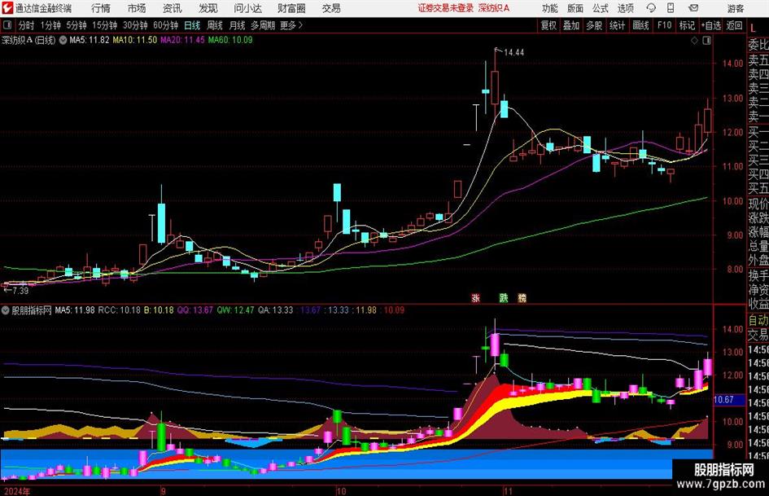Open the 公式 menu
This screenshot has width=769, height=496.
(x=601, y=8)
